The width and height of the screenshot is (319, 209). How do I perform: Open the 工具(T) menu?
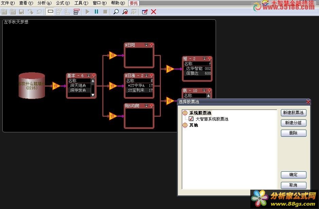point(81,3)
